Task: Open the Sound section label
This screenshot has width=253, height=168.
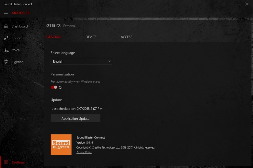Action: pos(16,38)
